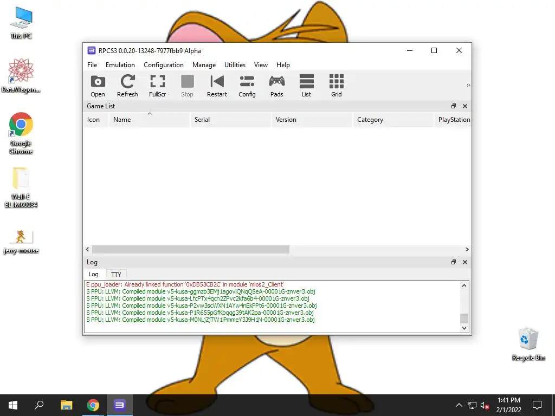Sort by the Name column header
Viewport: 555px width, 416px height.
point(150,120)
